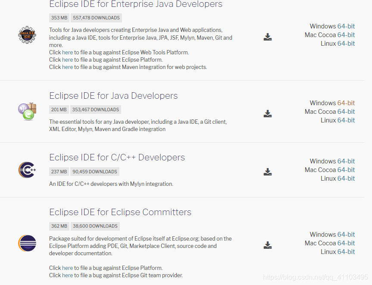Click the Eclipse IDE for Eclipse Committers icon

[x=27, y=243]
